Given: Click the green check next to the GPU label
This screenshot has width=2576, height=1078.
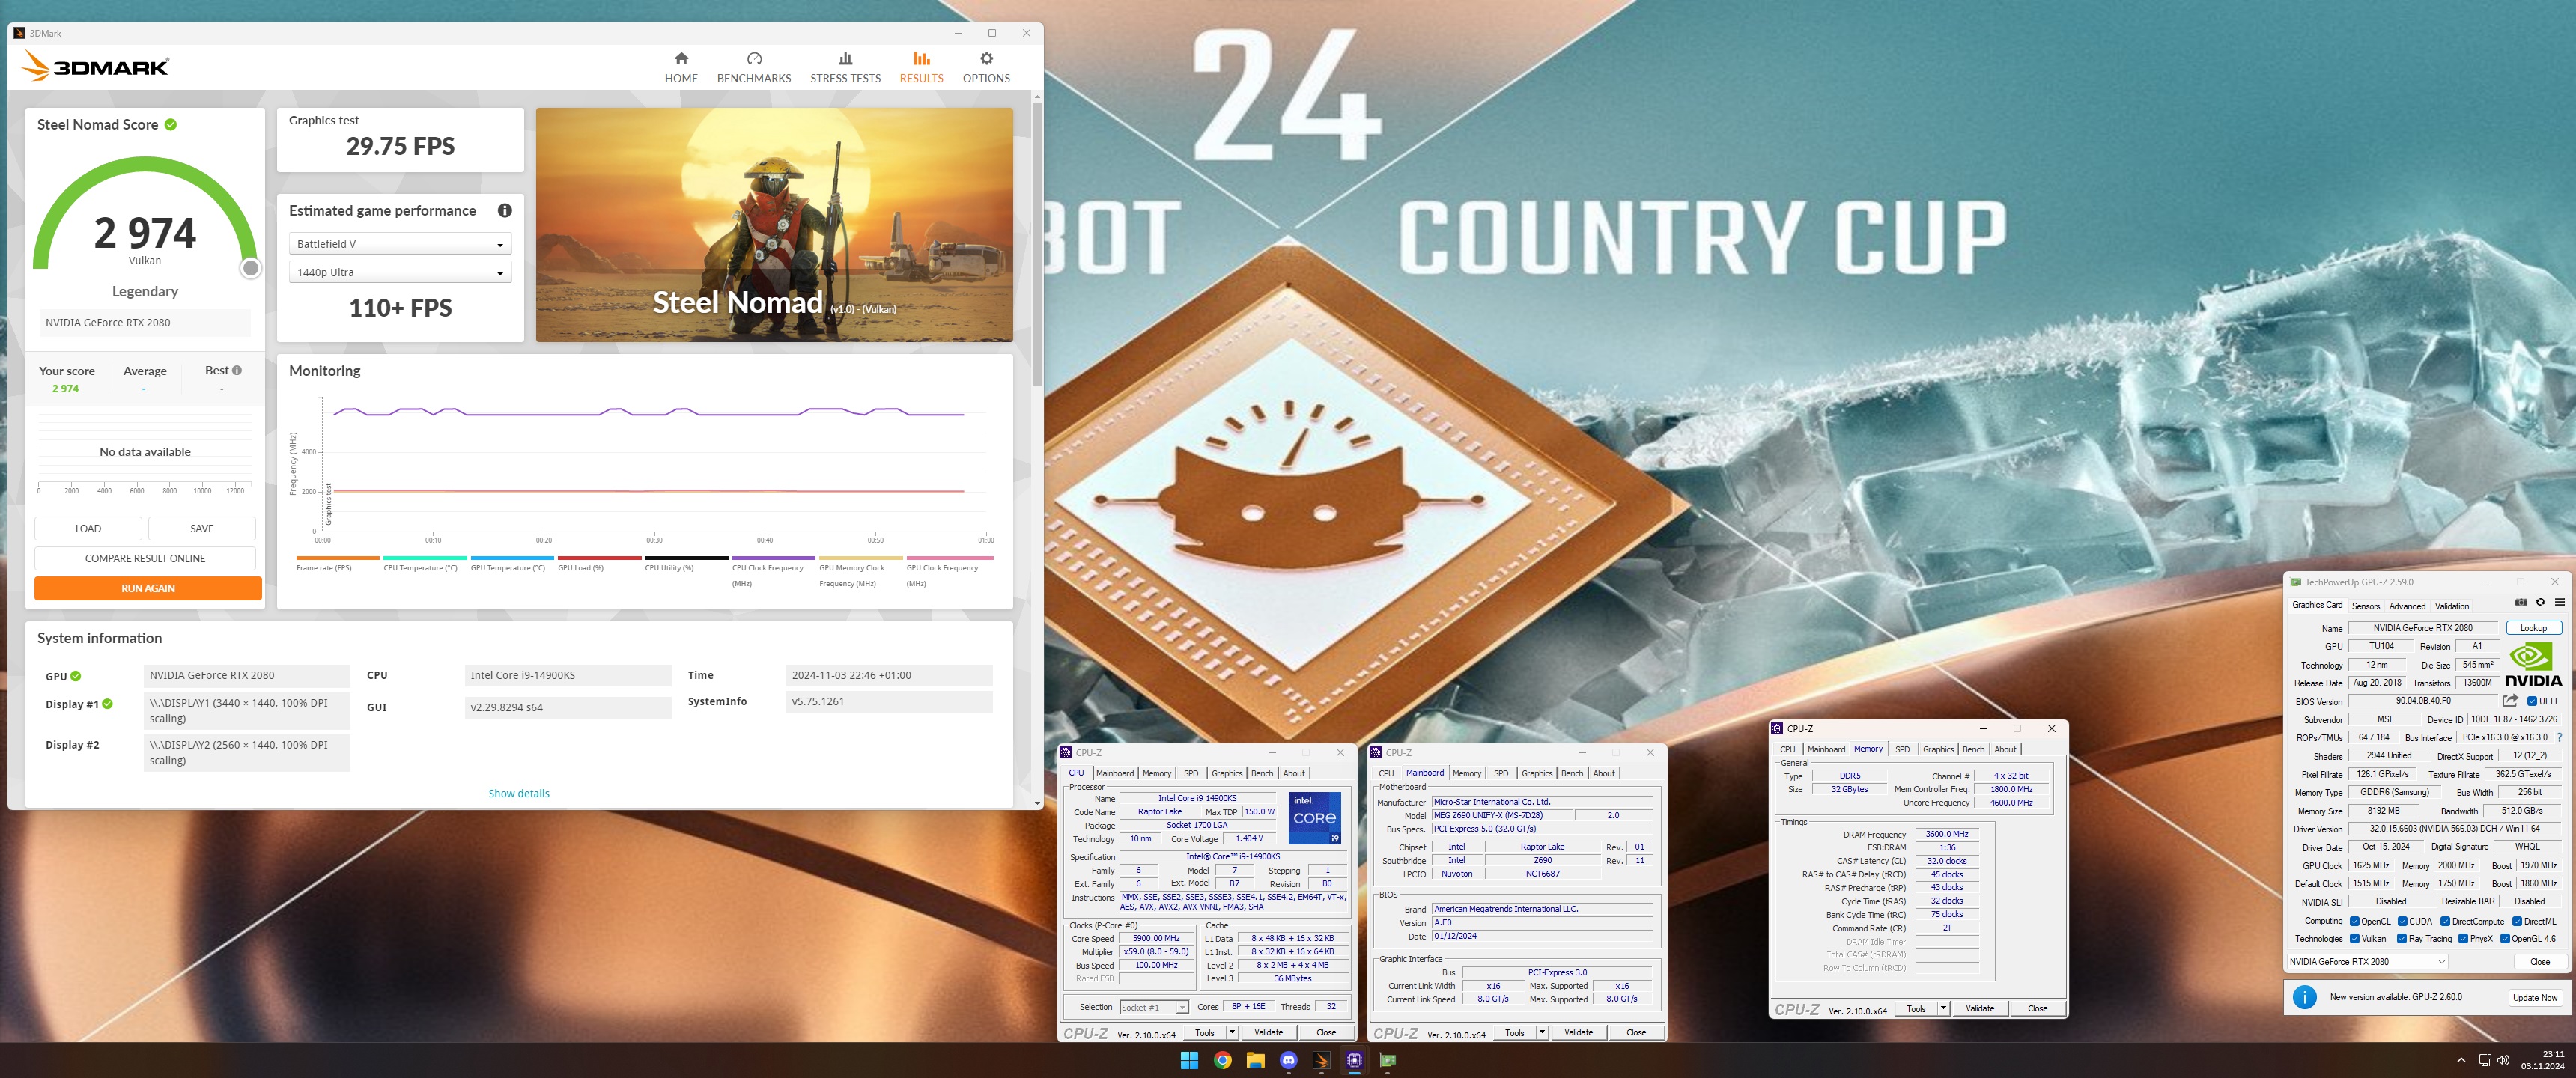Looking at the screenshot, I should click(76, 676).
